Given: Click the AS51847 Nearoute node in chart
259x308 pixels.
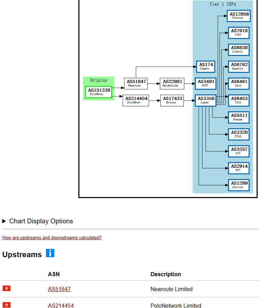Looking at the screenshot, I should click(136, 84).
